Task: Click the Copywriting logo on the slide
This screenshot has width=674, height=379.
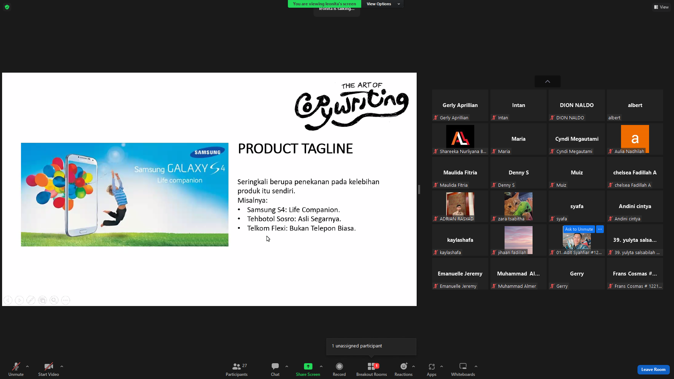Action: click(x=352, y=106)
